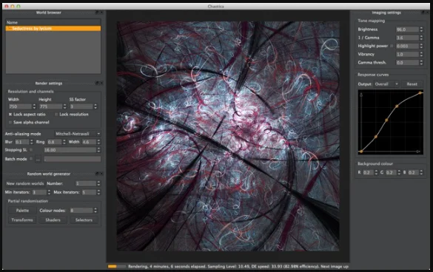Viewport: 433px width, 272px height.
Task: Click the Stopping SL field showing 16.00
Action: pyautogui.click(x=70, y=150)
